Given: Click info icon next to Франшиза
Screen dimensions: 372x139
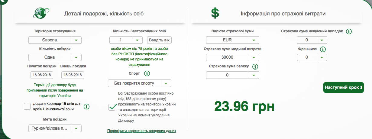Looking at the screenshot, I should pyautogui.click(x=322, y=49).
